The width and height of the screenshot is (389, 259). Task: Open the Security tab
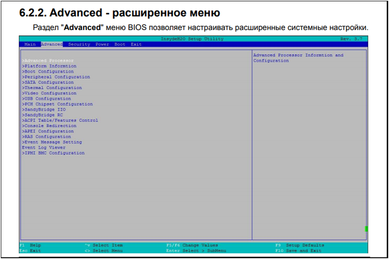79,44
